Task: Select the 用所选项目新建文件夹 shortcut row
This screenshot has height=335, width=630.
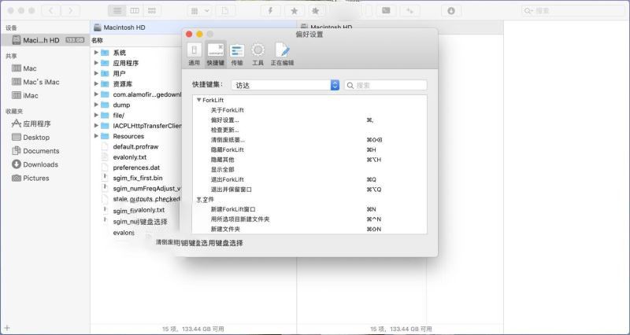Action: coord(309,219)
